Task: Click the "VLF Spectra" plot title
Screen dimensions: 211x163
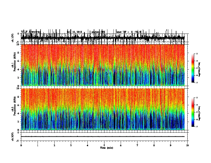Action: pos(31,32)
